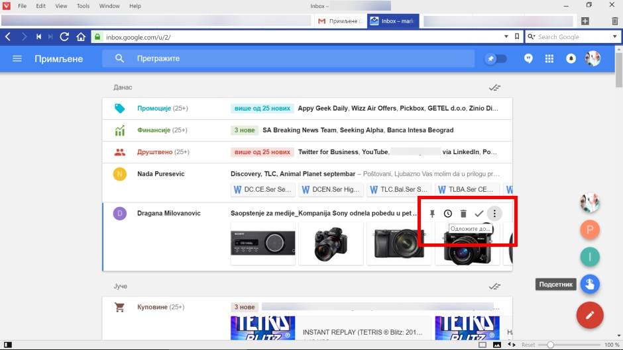The image size is (623, 350).
Task: Toggle the bookmark for this page
Action: coord(517,37)
